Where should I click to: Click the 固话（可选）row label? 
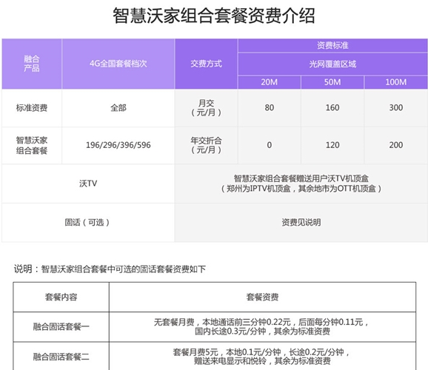tap(88, 223)
